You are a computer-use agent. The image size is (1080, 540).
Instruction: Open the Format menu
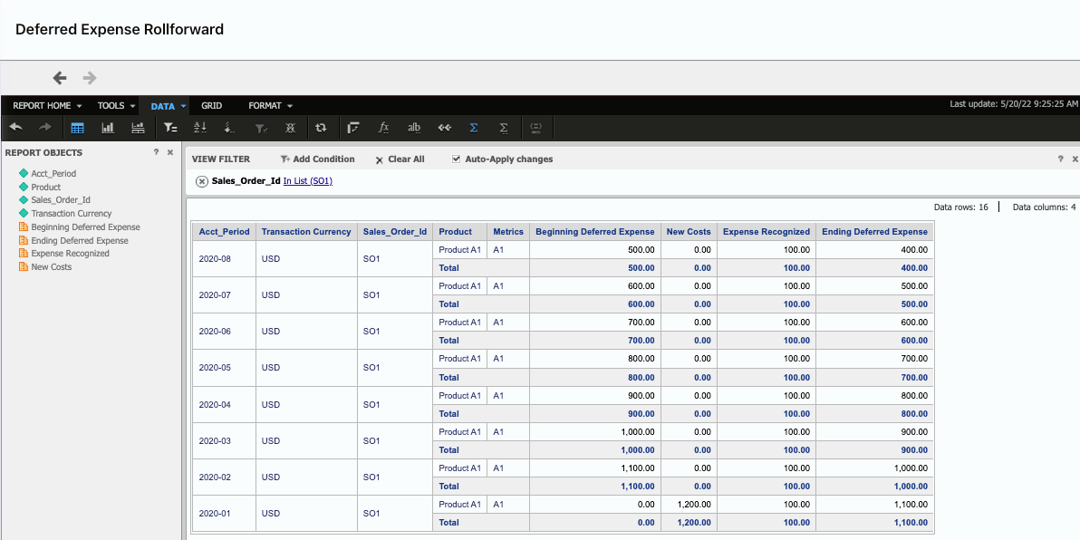click(271, 106)
